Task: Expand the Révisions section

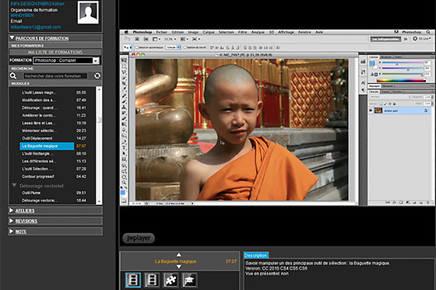Action: tap(11, 221)
